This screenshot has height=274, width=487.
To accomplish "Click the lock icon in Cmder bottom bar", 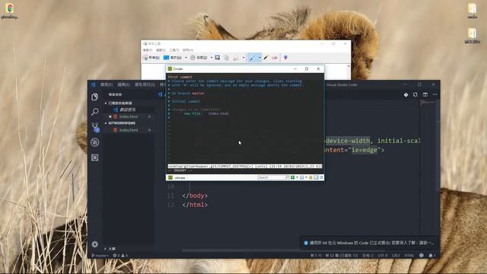I will (310, 177).
